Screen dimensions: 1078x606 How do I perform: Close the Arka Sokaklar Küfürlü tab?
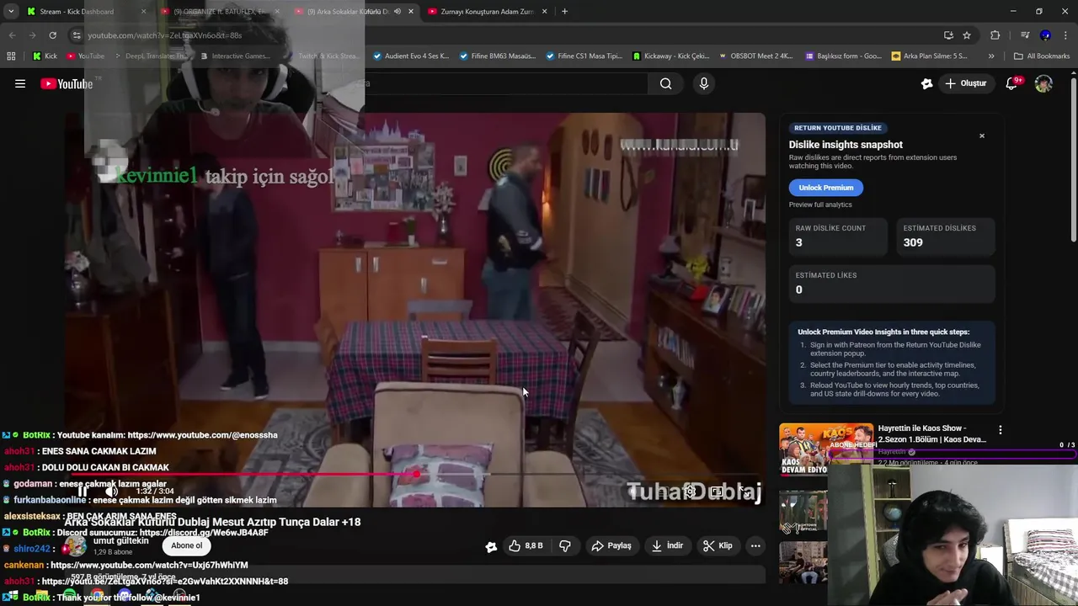pos(411,12)
